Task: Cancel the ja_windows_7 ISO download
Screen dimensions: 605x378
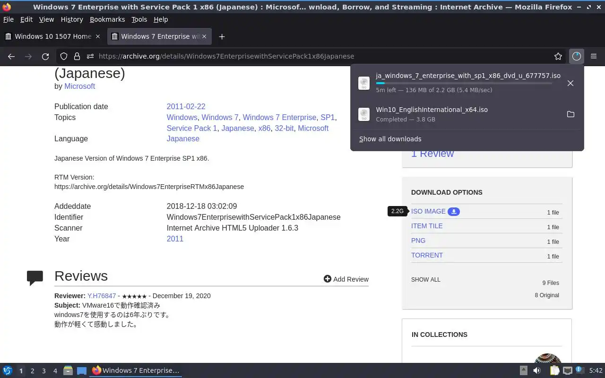Action: [x=570, y=83]
